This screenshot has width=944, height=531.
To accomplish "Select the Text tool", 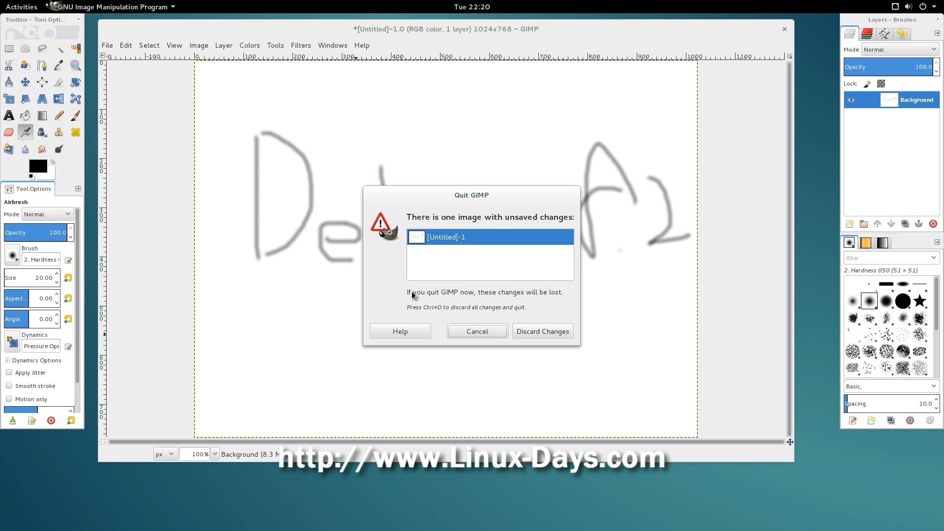I will click(x=9, y=116).
